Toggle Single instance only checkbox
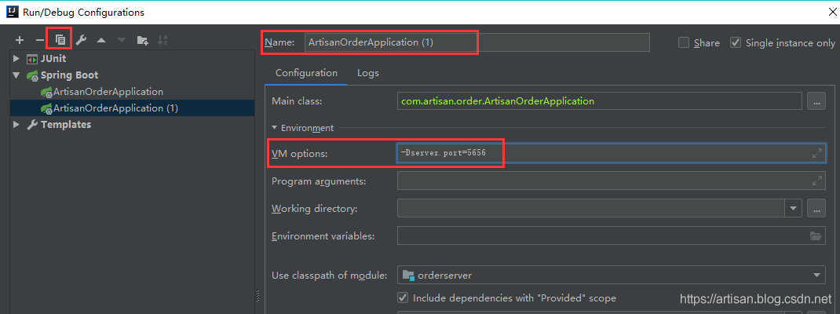 736,43
